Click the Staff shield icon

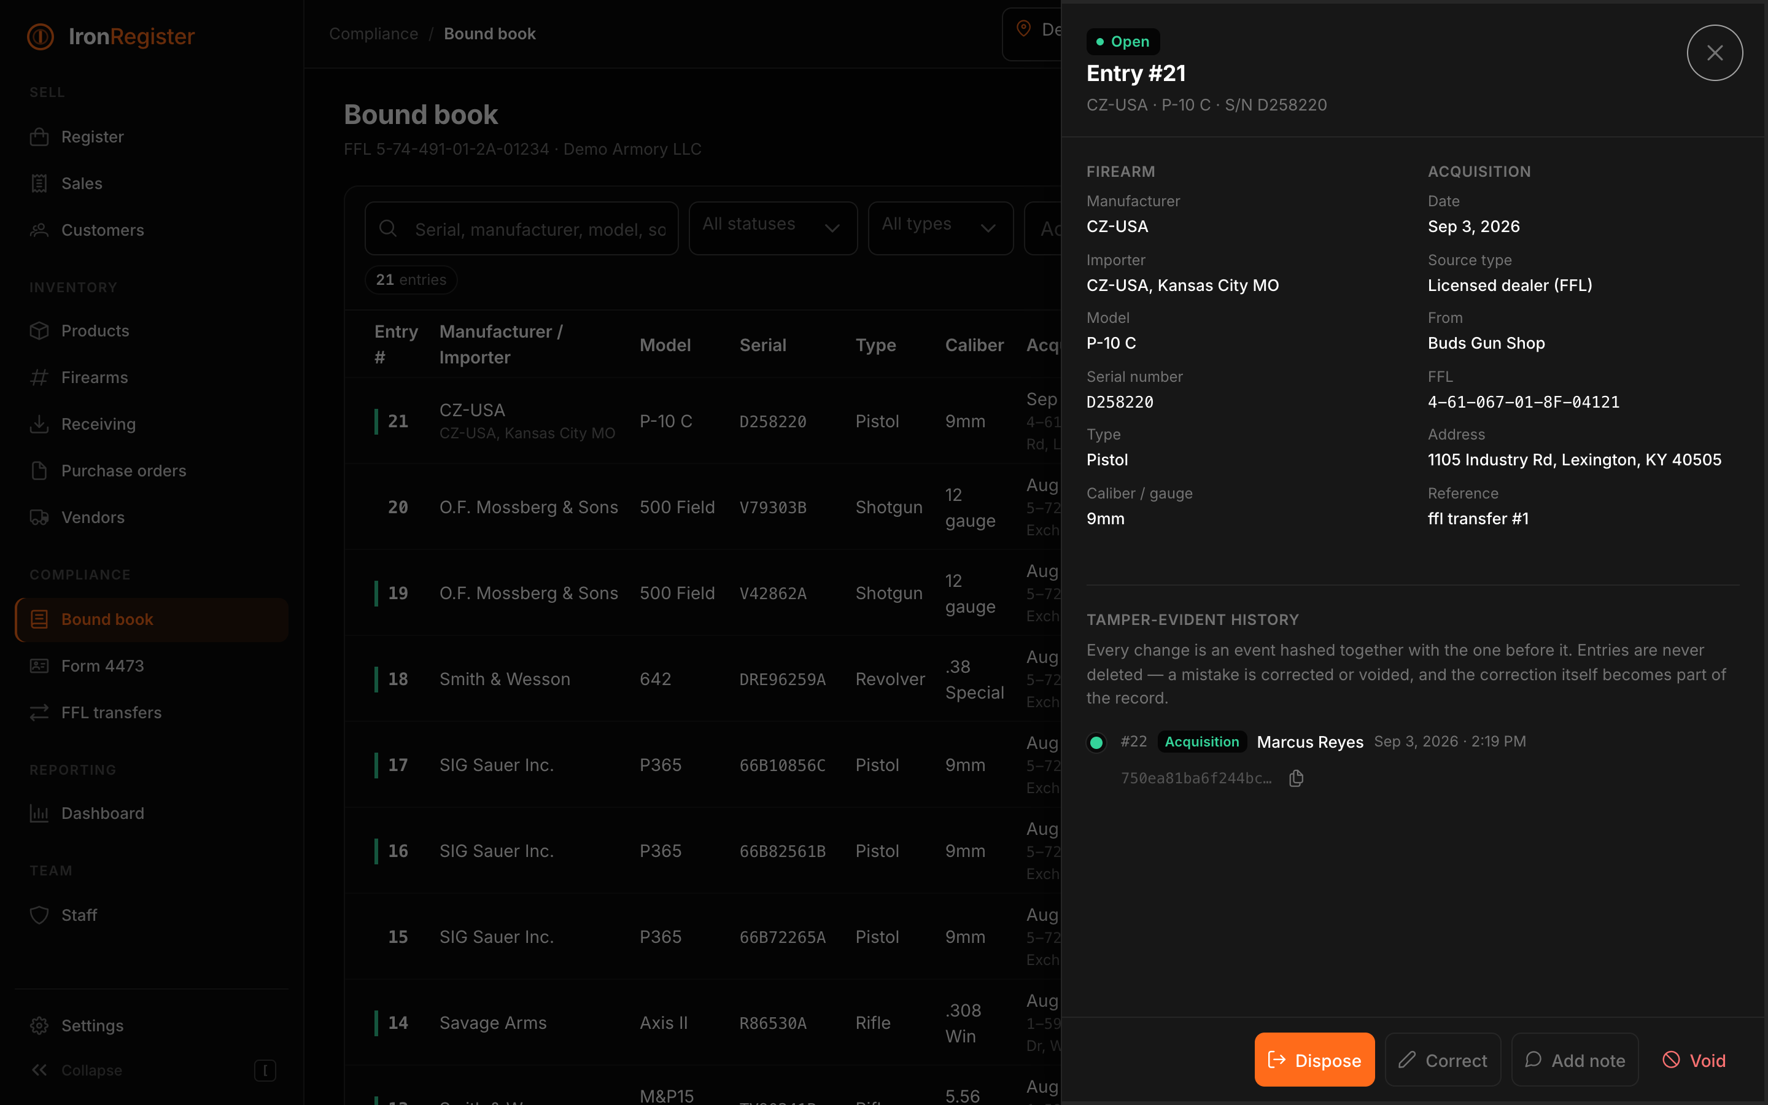(x=39, y=915)
